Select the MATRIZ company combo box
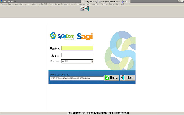The width and height of the screenshot is (184, 115). click(77, 61)
